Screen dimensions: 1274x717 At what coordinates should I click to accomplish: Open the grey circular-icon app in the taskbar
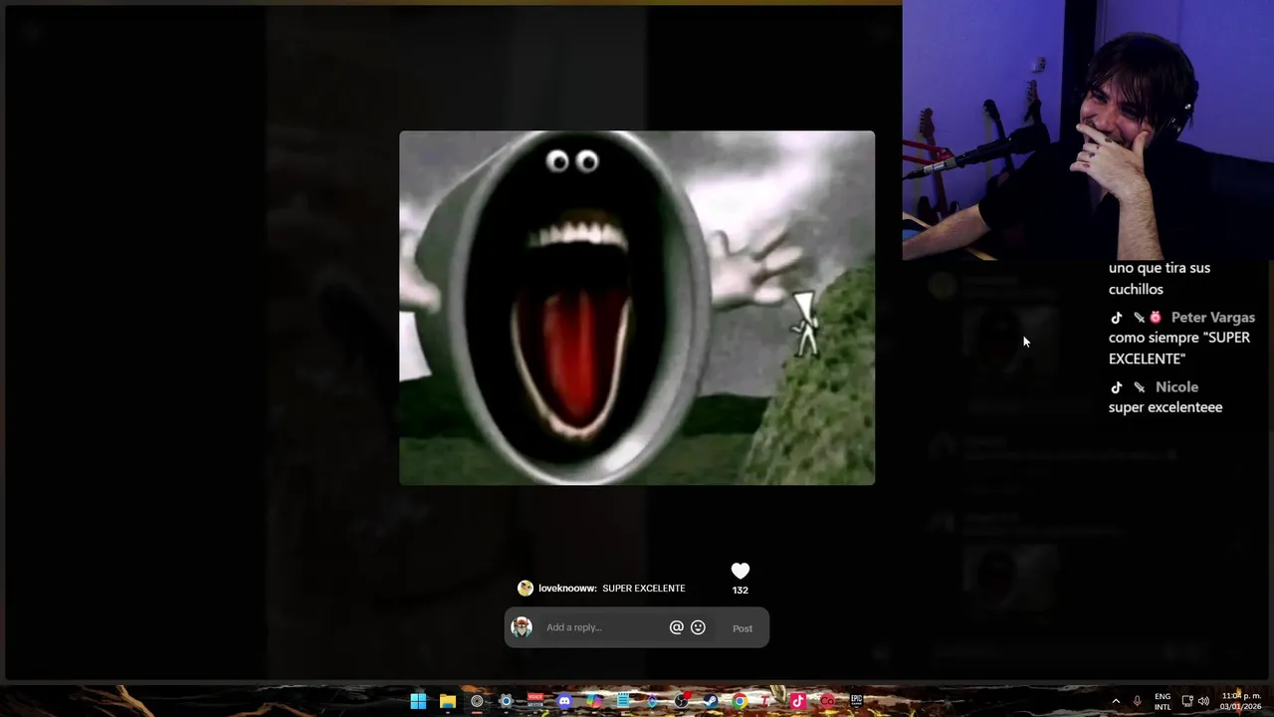tap(477, 701)
